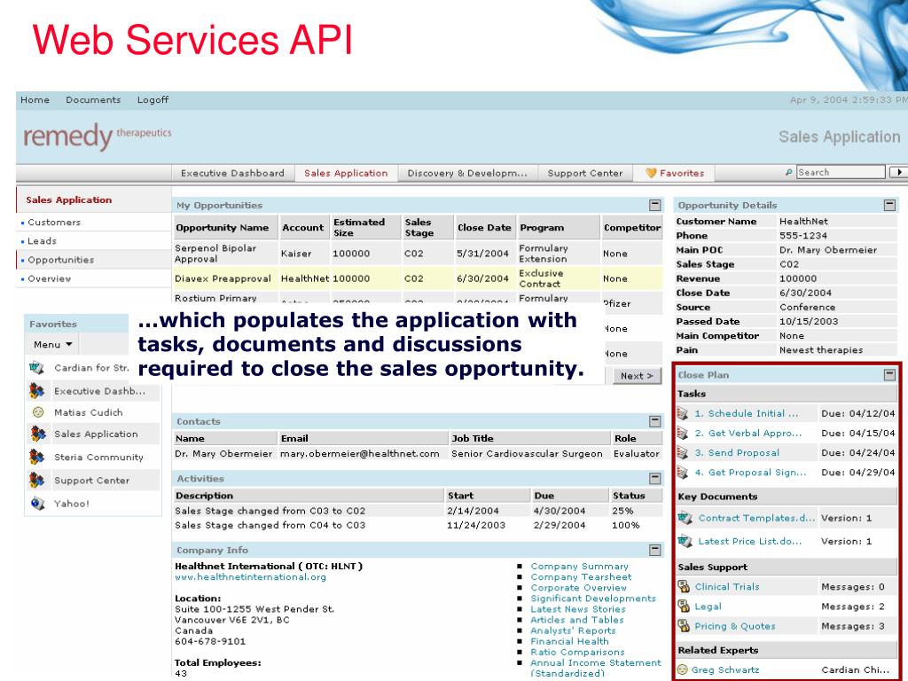Open the Analysts' Reports link

coord(573,630)
